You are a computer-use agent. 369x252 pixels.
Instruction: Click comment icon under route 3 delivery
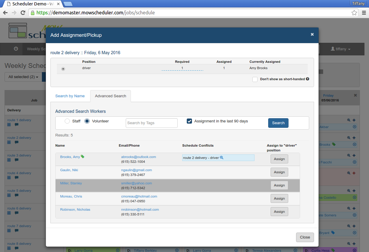point(16,160)
